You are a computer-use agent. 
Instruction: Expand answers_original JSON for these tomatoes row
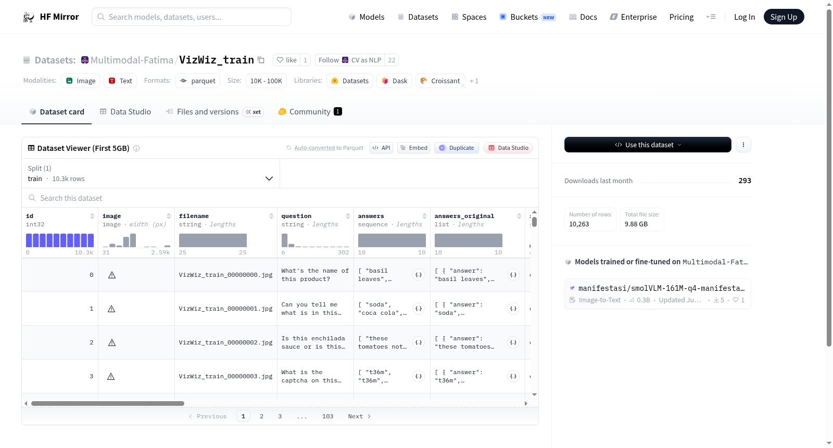(513, 343)
